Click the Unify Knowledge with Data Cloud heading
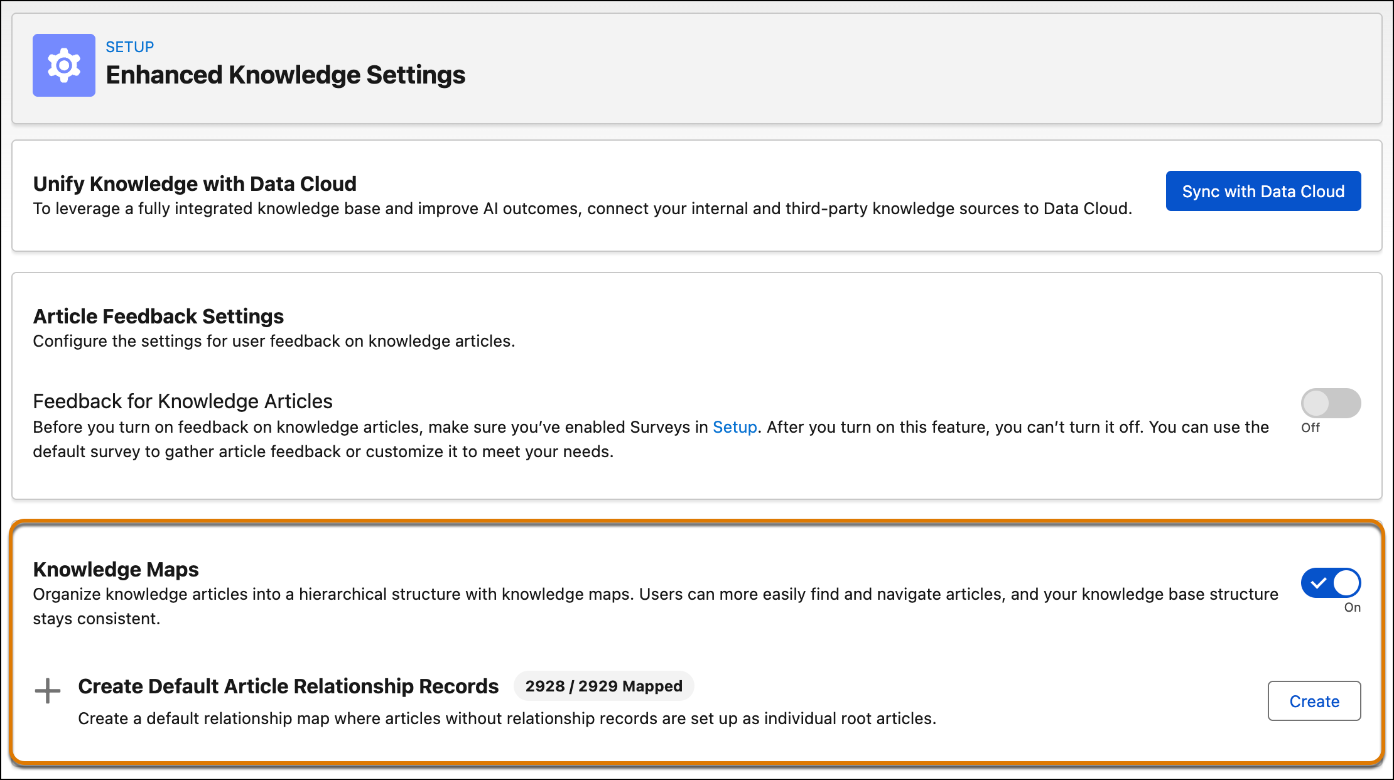The image size is (1394, 780). click(195, 183)
